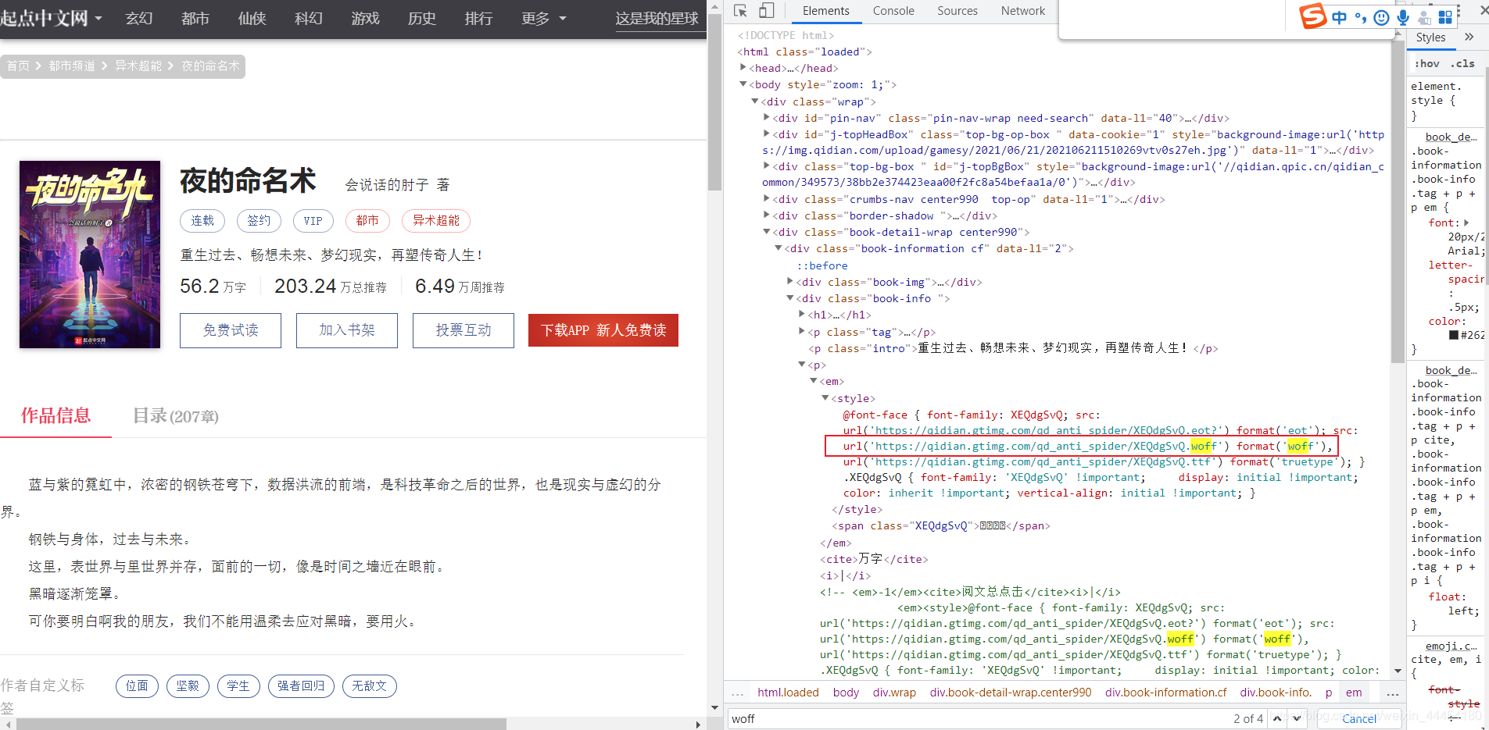Screen dimensions: 1489x730
Task: Click 首页 in breadcrumb
Action: point(18,66)
